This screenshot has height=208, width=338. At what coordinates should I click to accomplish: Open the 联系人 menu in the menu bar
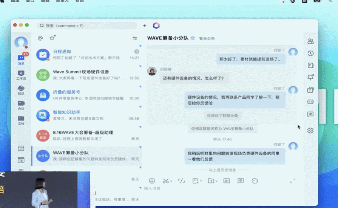point(62,1)
